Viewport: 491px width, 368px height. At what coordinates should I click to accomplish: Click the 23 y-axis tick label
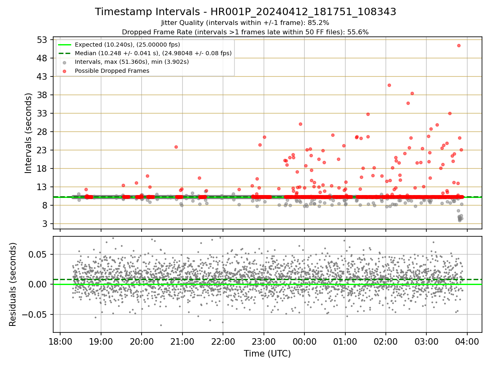(43, 150)
